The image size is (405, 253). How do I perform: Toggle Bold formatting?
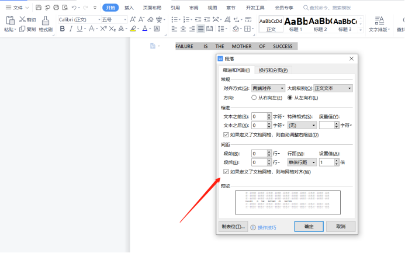[x=63, y=29]
